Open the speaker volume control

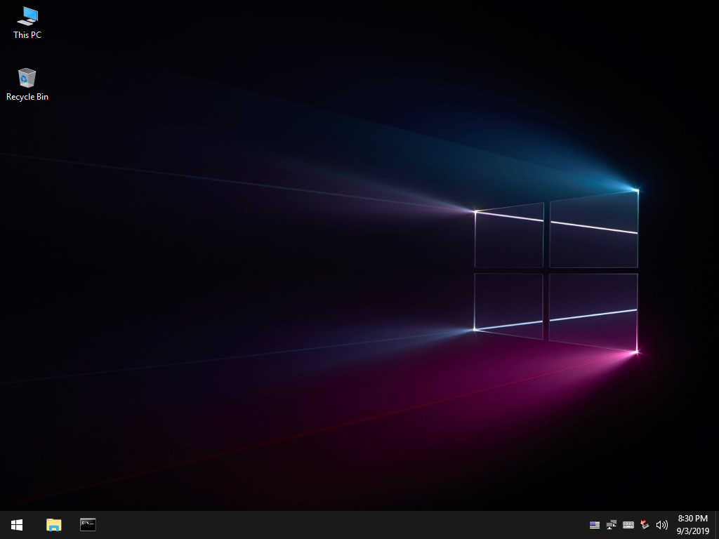[661, 525]
